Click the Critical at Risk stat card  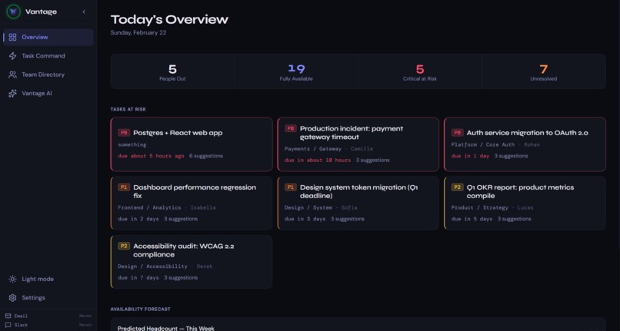pyautogui.click(x=420, y=71)
